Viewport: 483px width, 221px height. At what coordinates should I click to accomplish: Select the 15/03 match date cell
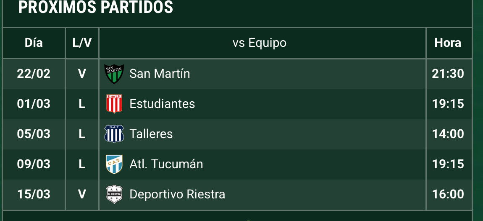point(34,194)
